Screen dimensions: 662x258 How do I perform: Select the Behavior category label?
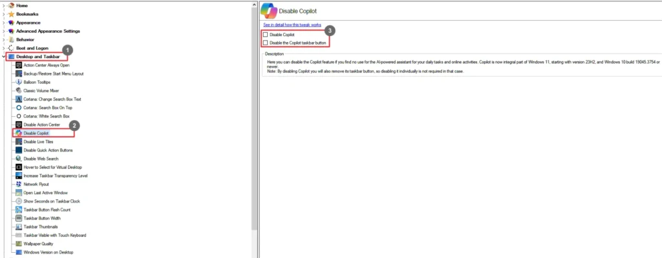pos(25,39)
